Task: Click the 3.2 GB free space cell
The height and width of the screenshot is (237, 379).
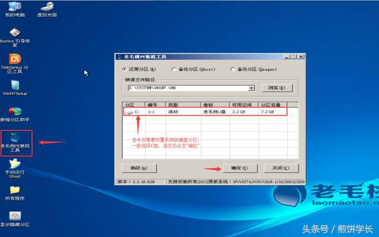Action: tap(239, 112)
